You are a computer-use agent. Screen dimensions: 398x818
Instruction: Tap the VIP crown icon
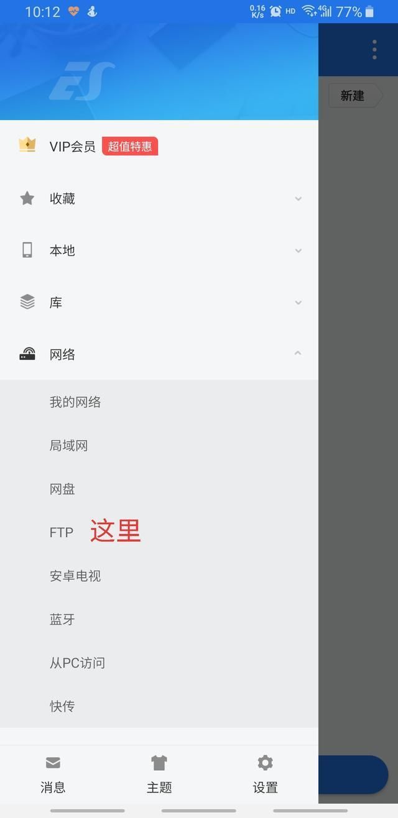27,145
